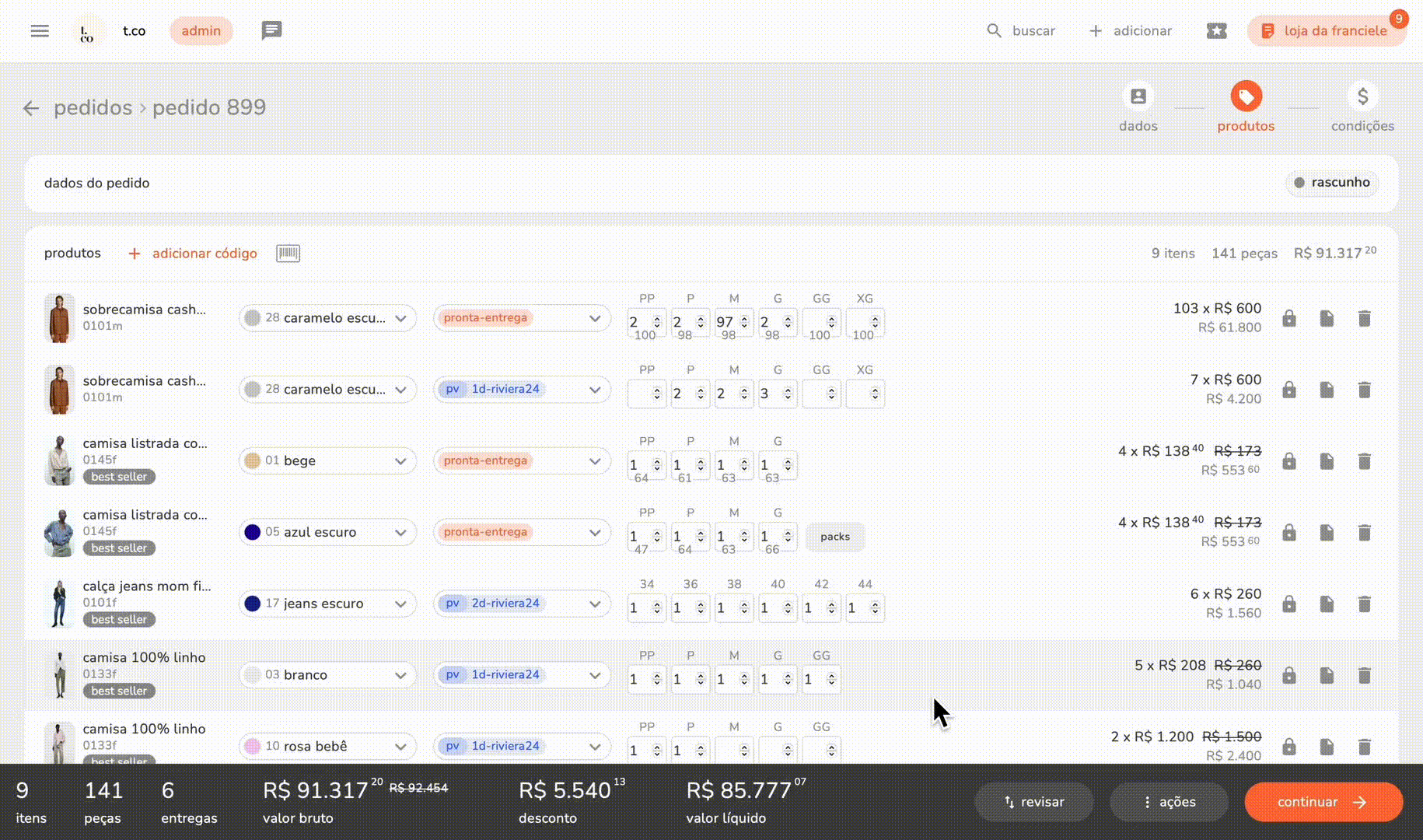Toggle the lock on camisa 100% linho branco
Image resolution: width=1423 pixels, height=840 pixels.
(x=1288, y=675)
